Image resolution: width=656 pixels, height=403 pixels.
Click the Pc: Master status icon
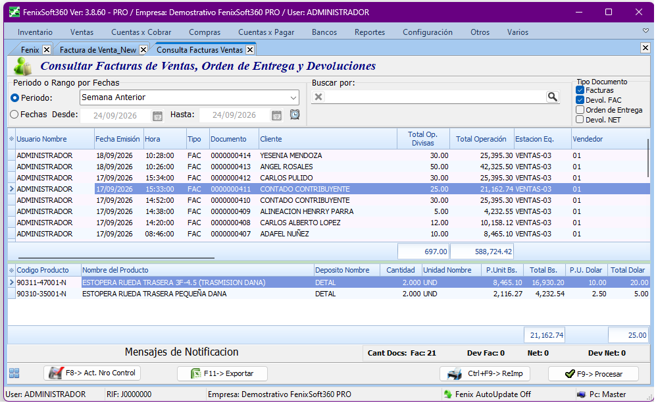581,394
